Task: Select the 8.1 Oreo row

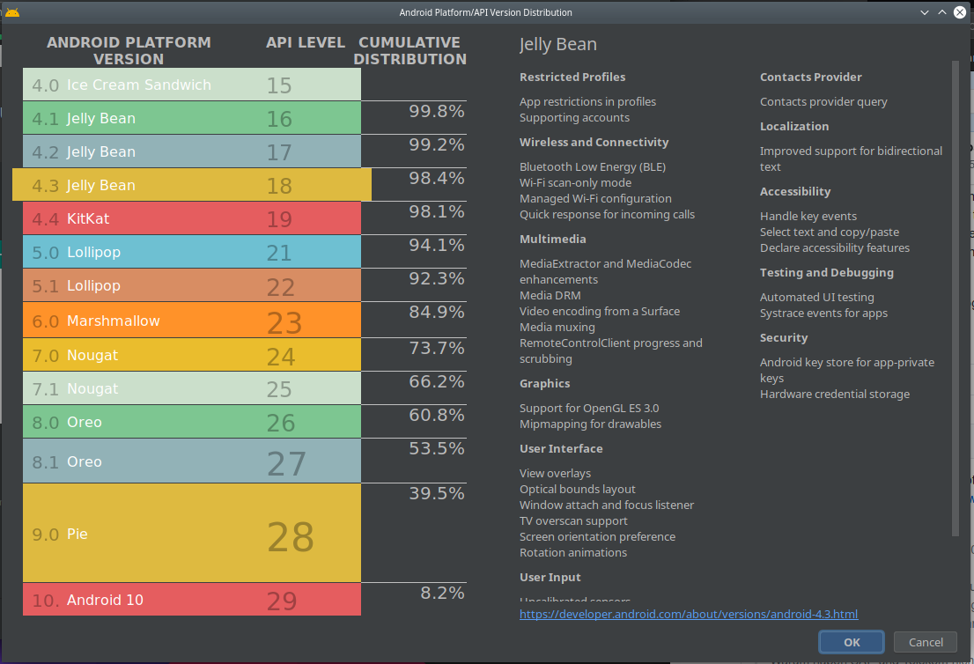Action: [x=192, y=461]
